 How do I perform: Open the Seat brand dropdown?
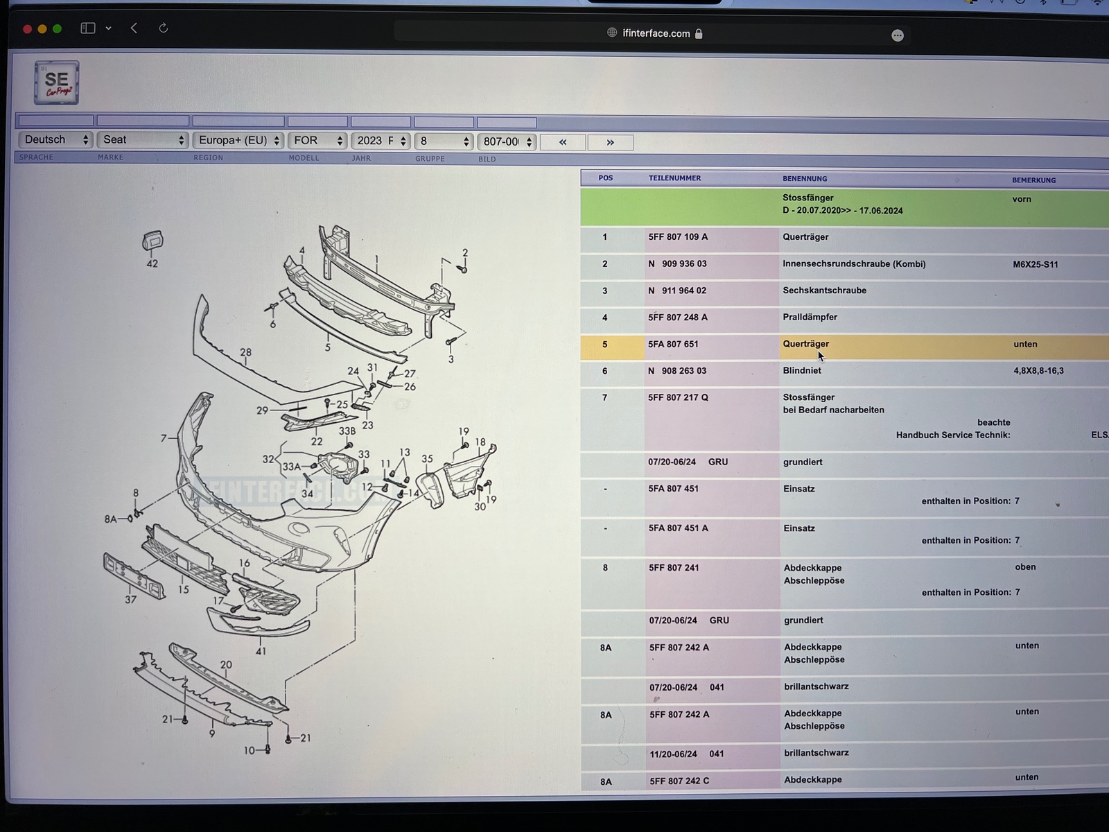142,140
